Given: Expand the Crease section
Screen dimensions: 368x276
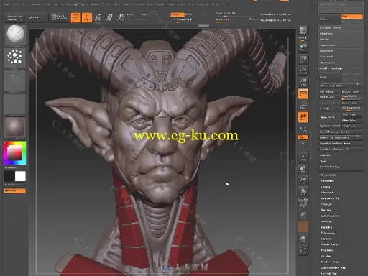Looking at the screenshot, I should click(x=324, y=40).
